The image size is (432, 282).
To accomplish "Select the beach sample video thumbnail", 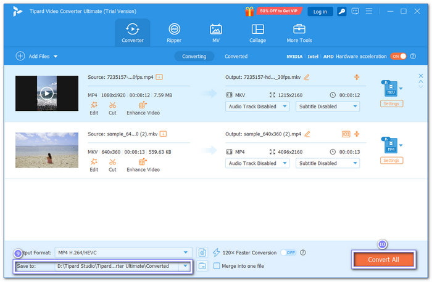I will tap(47, 150).
